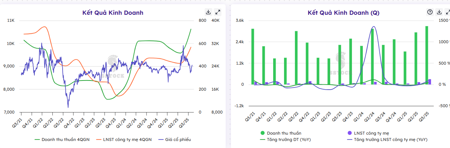Click the 2.4k axis label
Image resolution: width=450 pixels, height=148 pixels.
pyautogui.click(x=240, y=42)
